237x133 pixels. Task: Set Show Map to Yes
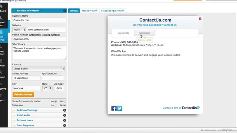(x=56, y=105)
